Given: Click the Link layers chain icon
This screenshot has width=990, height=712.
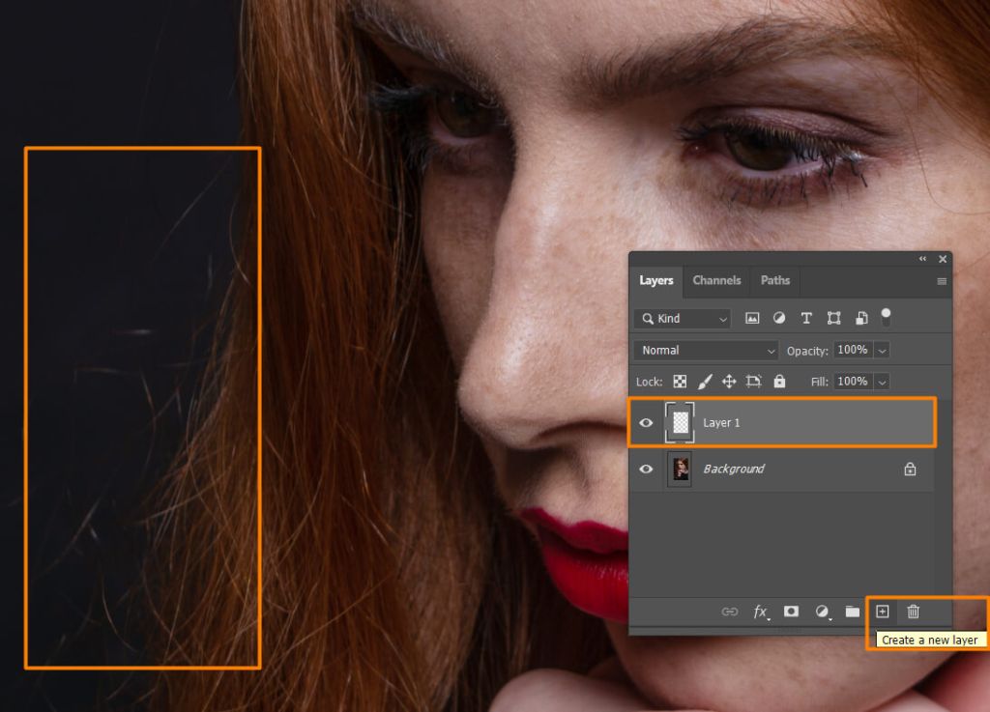Looking at the screenshot, I should click(731, 612).
